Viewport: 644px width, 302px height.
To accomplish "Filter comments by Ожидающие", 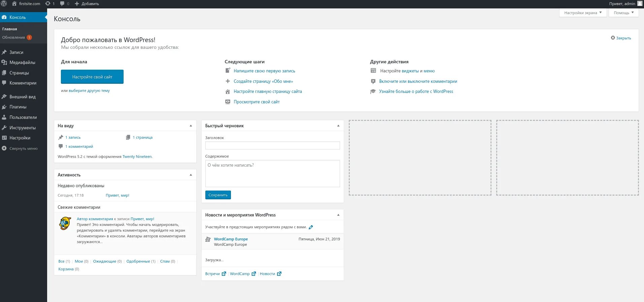I will 105,261.
